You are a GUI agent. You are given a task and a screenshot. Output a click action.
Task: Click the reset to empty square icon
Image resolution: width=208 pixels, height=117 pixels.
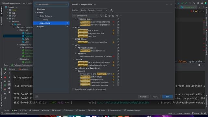[113, 16]
